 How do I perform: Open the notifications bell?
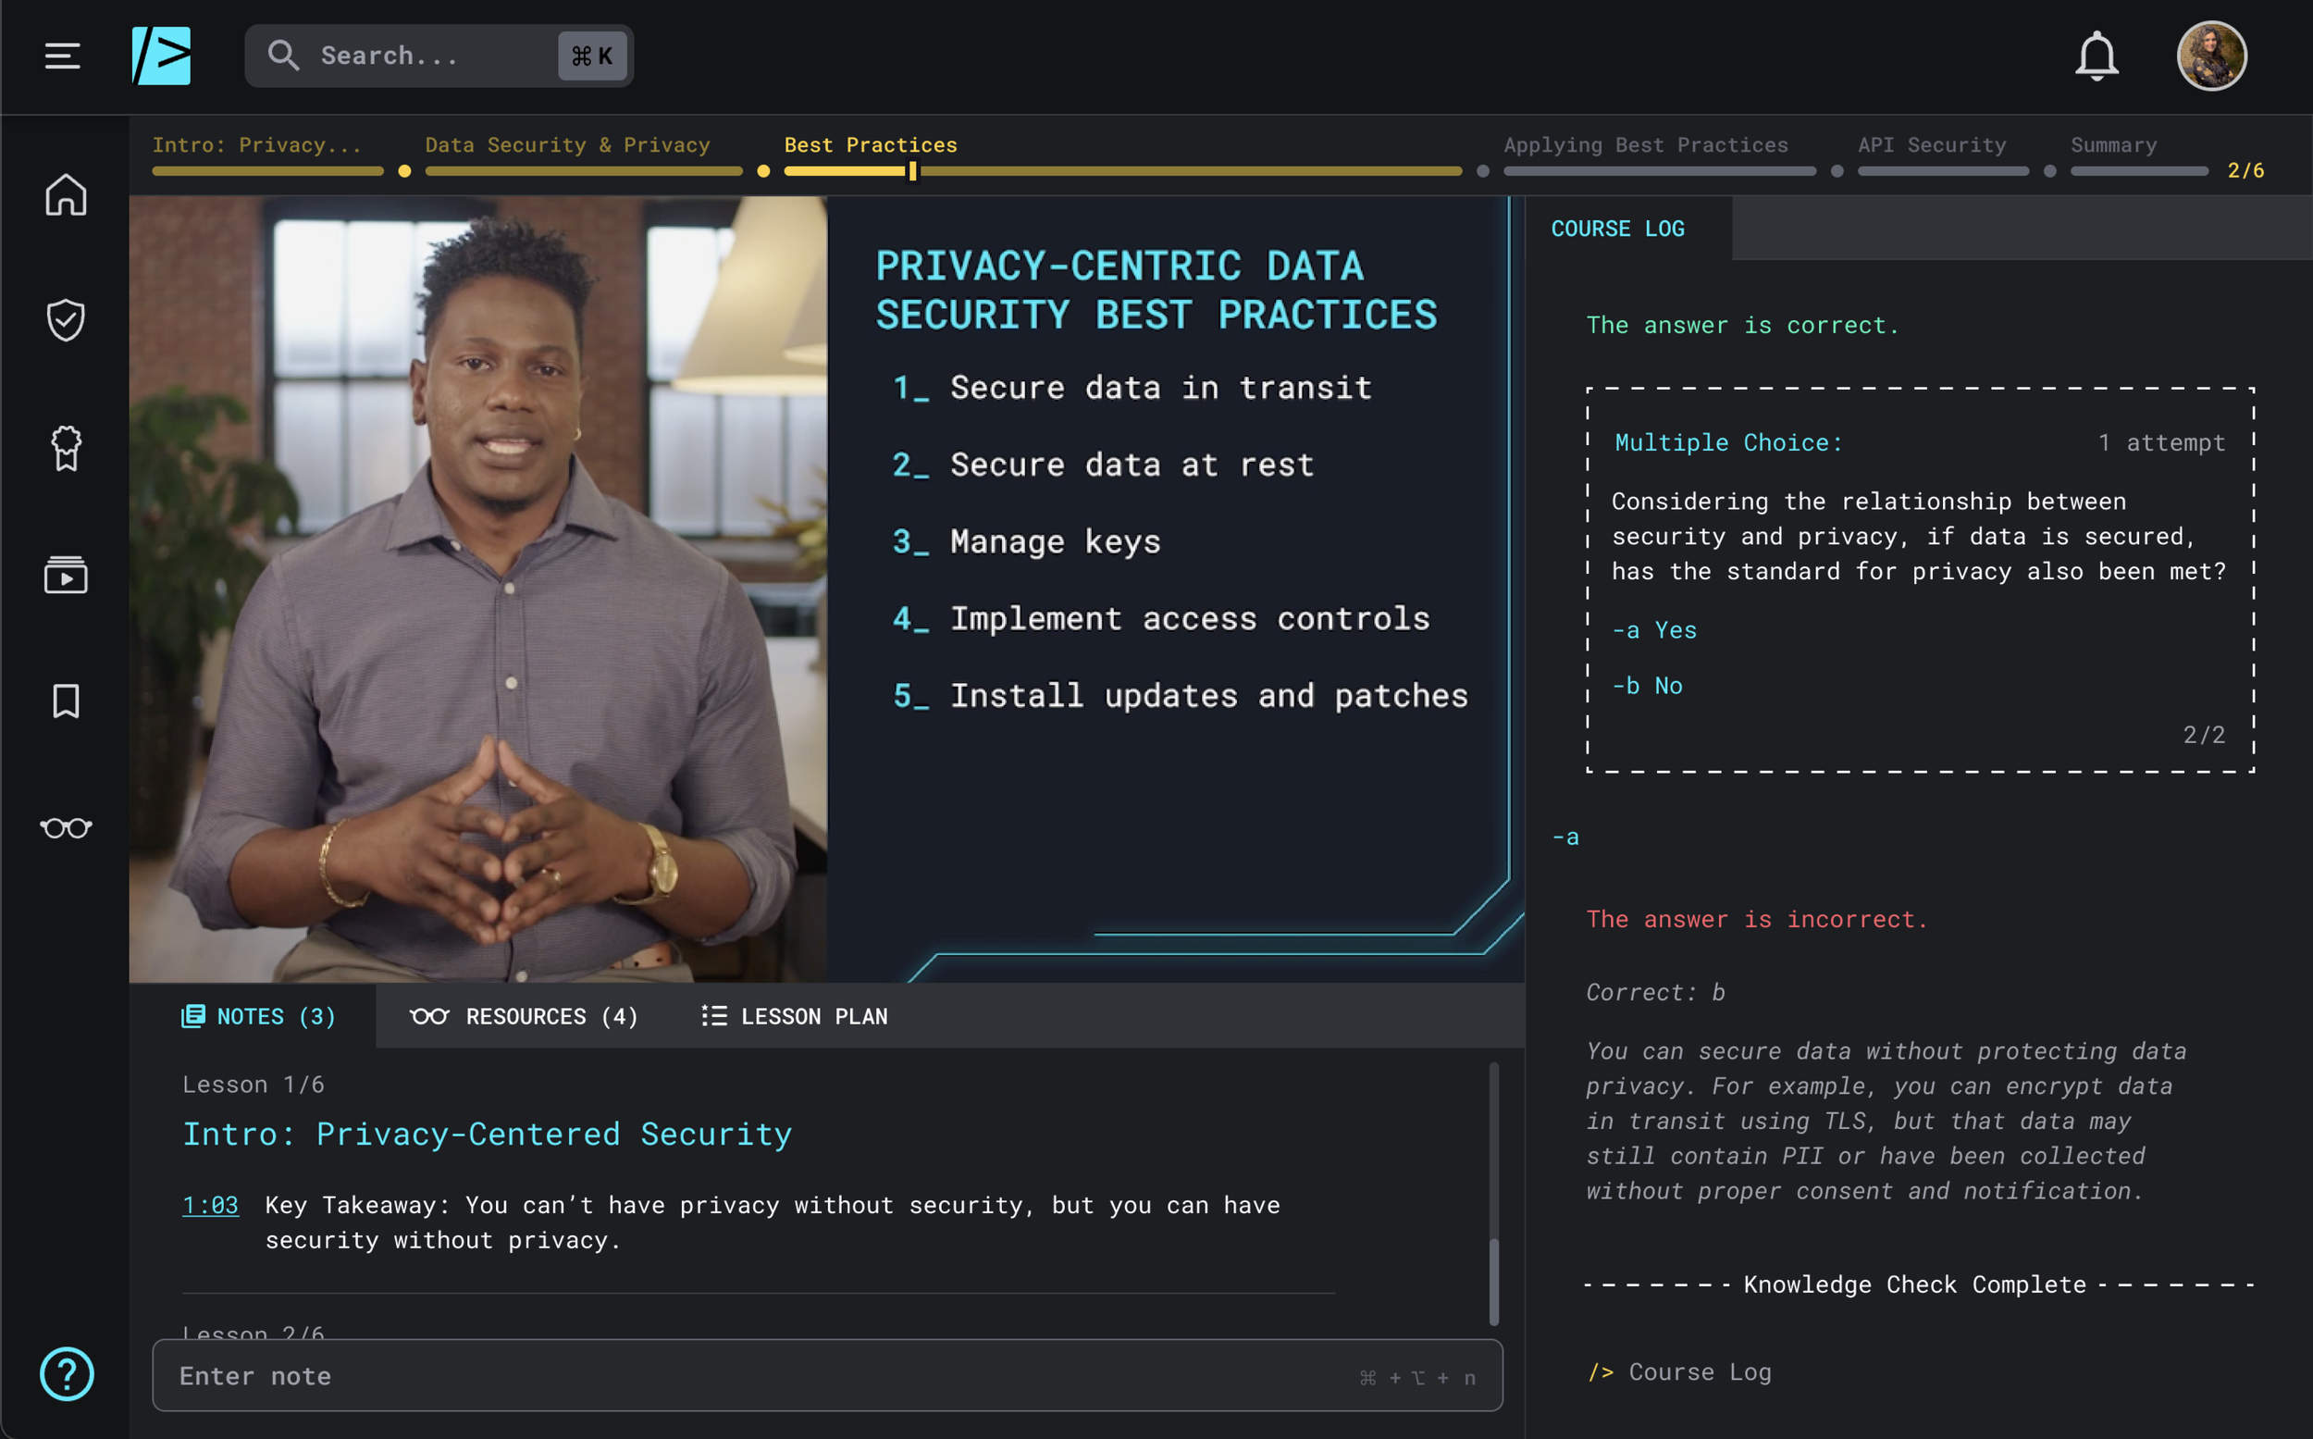pos(2097,56)
